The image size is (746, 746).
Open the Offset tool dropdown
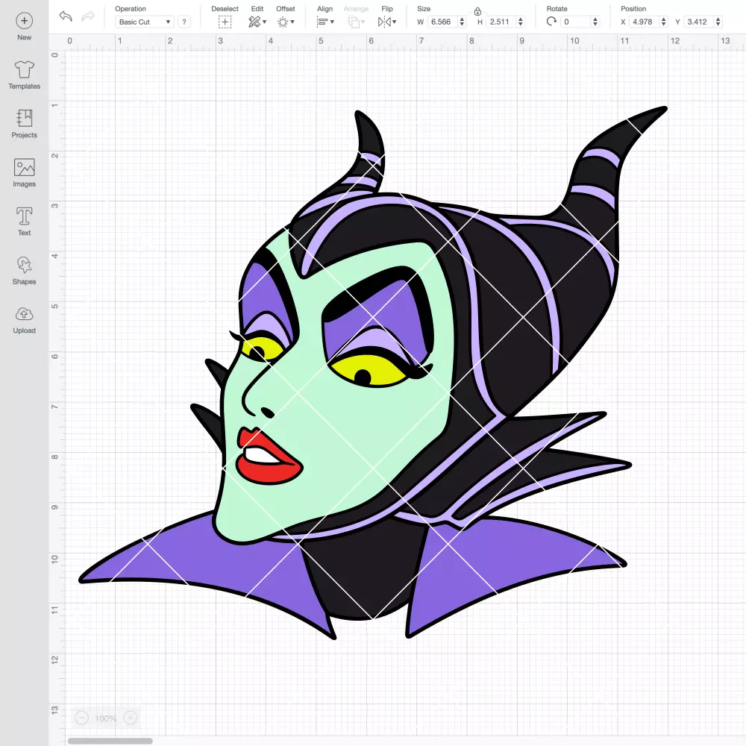tap(286, 22)
